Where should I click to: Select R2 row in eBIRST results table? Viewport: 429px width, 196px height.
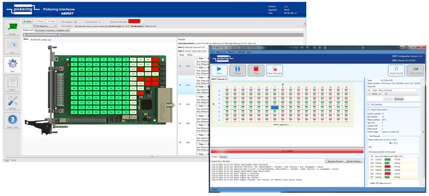tap(194, 85)
